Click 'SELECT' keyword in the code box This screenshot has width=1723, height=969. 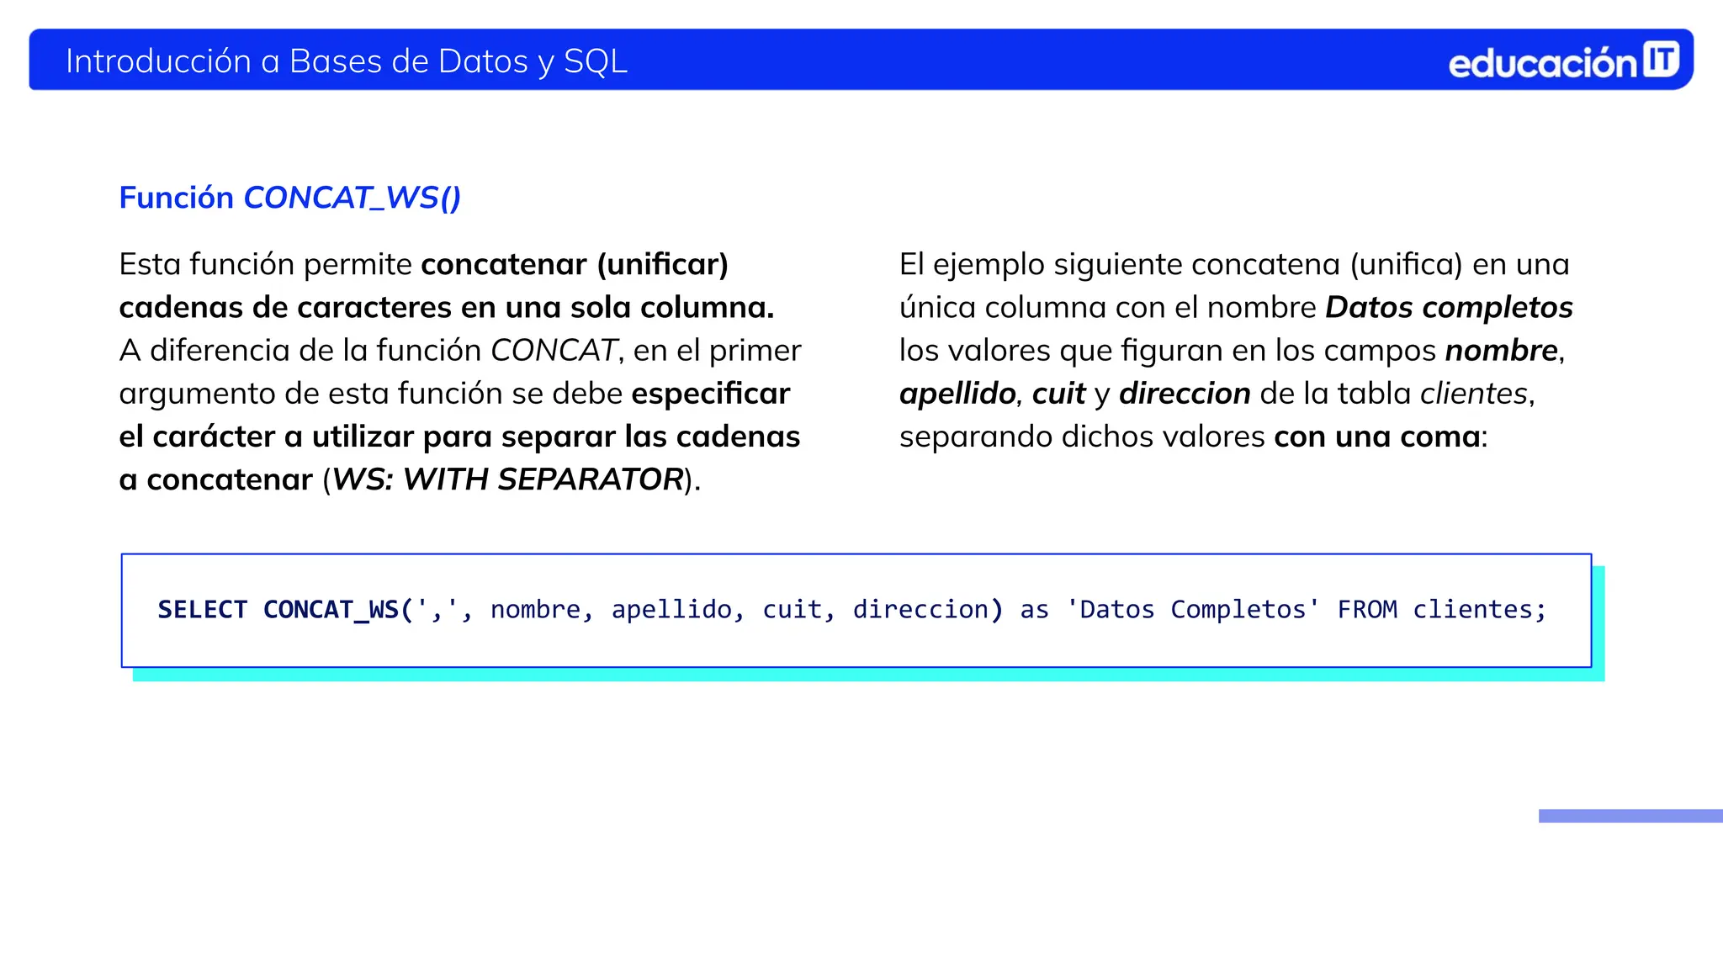[x=203, y=609]
